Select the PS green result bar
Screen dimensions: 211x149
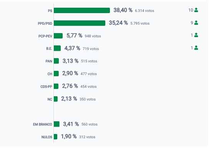pyautogui.click(x=82, y=10)
